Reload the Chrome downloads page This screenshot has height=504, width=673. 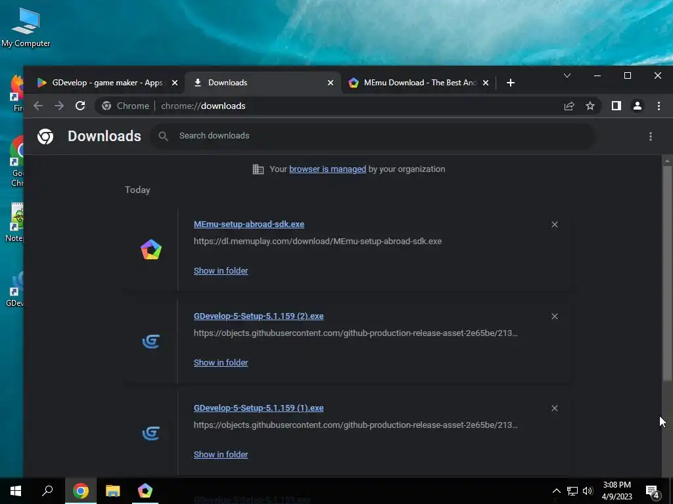(x=80, y=106)
